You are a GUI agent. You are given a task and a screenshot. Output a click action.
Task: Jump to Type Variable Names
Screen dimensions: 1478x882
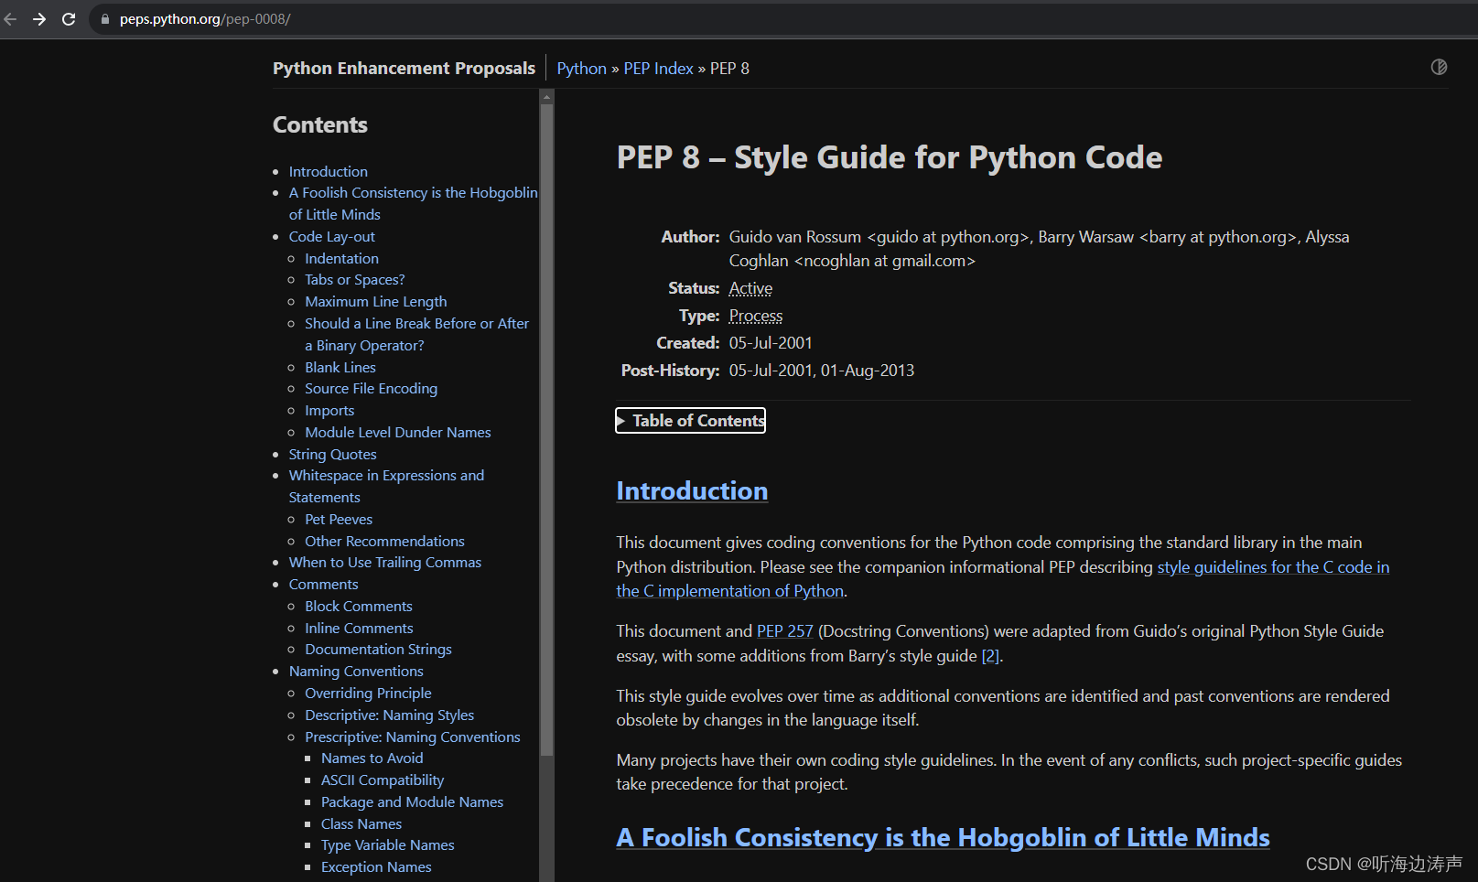click(387, 845)
